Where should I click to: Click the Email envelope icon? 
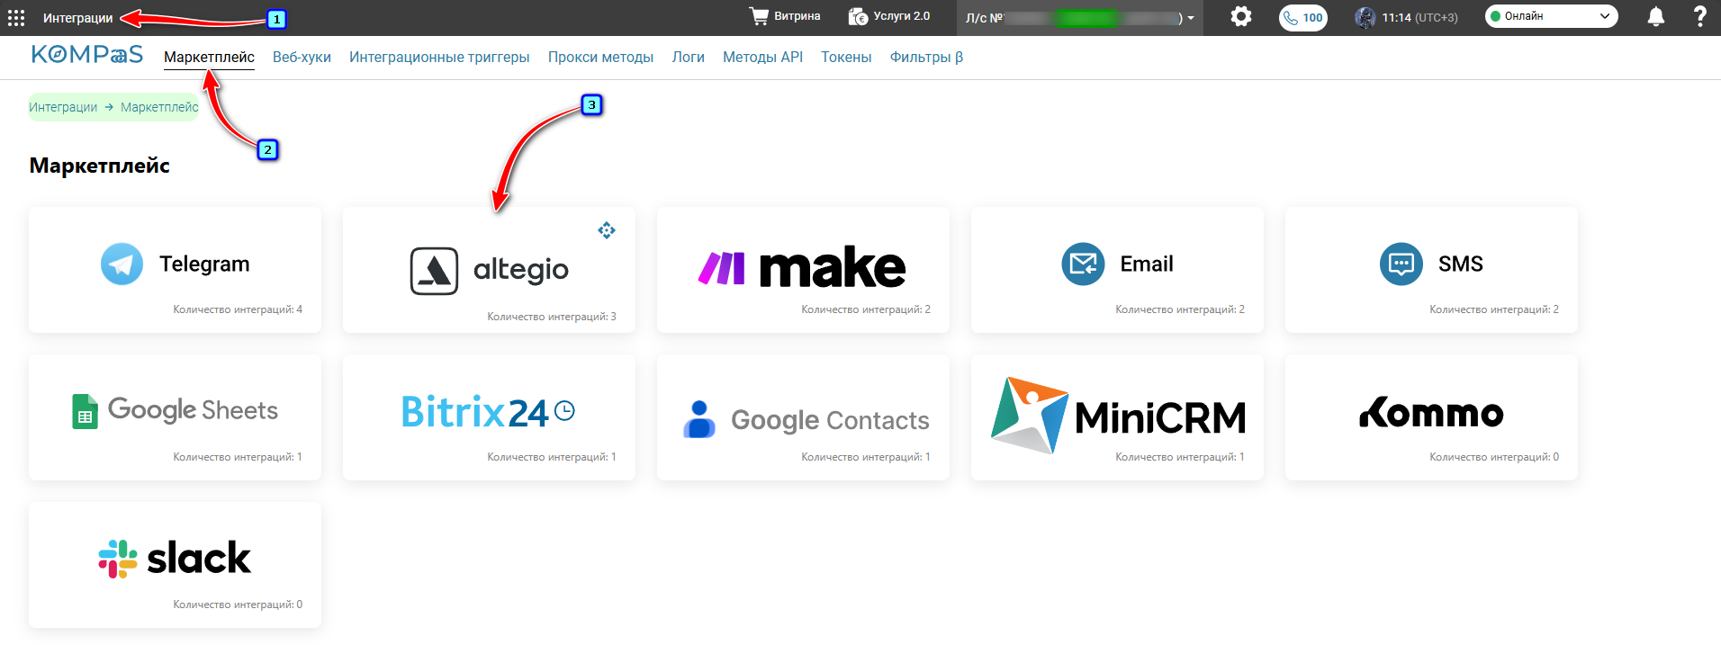(x=1083, y=264)
